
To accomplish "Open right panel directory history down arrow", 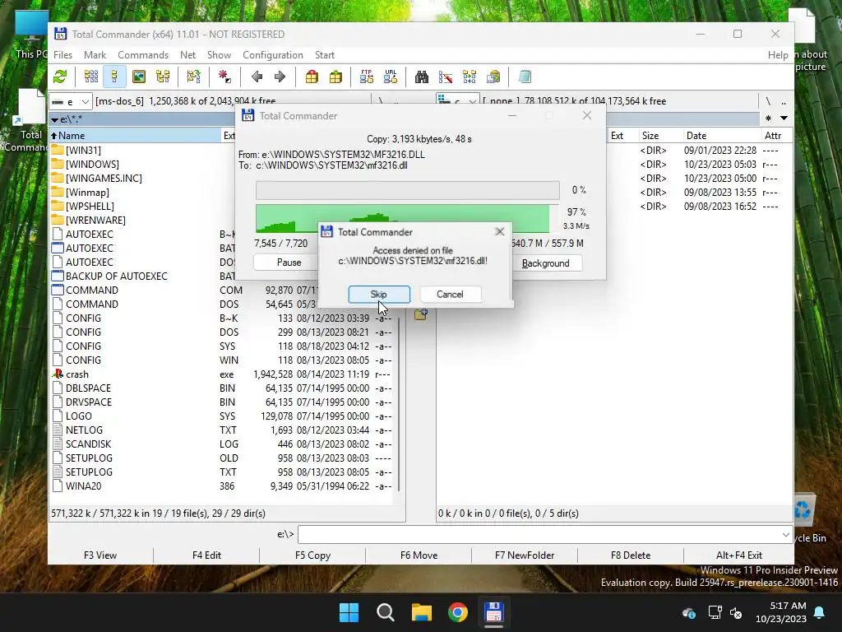I will click(784, 118).
